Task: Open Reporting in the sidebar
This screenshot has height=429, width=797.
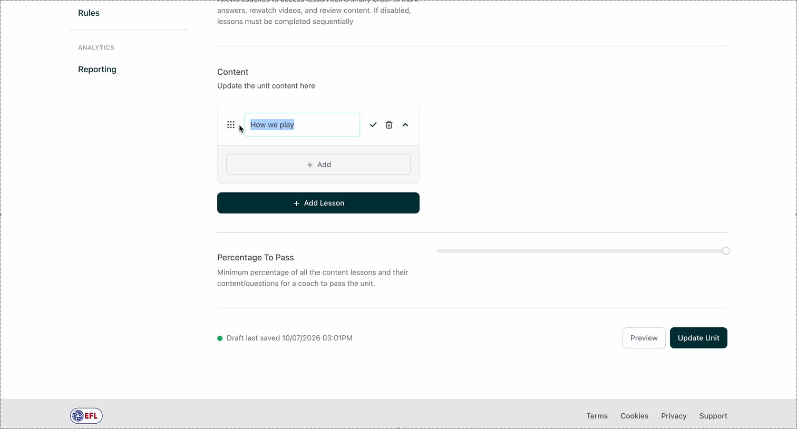Action: point(97,70)
